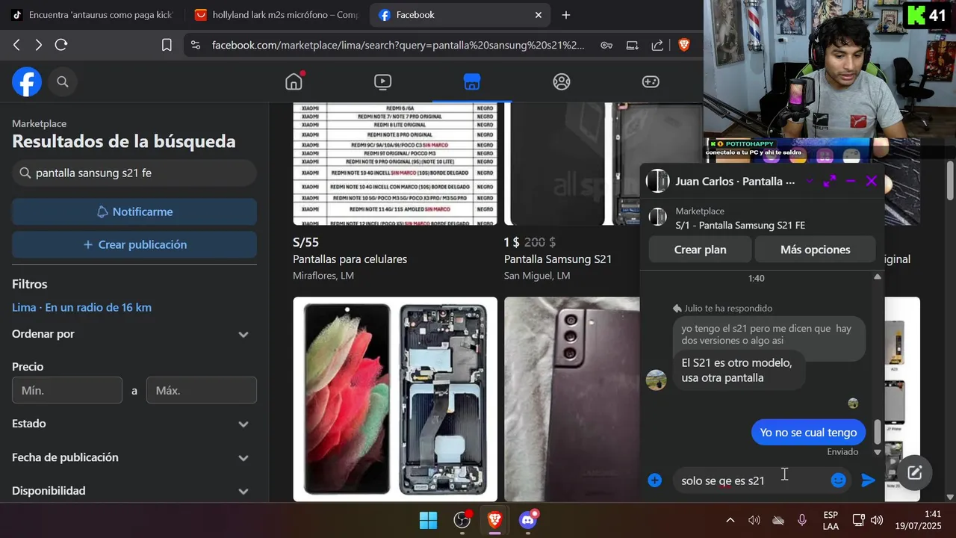The height and width of the screenshot is (538, 956).
Task: Switch to hollyland lark m2s tab
Action: (x=276, y=15)
